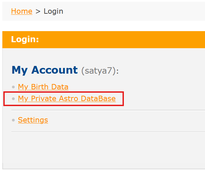The width and height of the screenshot is (205, 171).
Task: Click the bullet beside My Private Astro DataBase
Action: point(13,99)
